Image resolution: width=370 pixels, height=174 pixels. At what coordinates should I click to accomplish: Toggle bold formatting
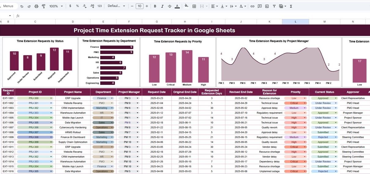[155, 6]
